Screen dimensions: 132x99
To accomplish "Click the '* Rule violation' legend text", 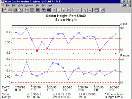I will [115, 94].
